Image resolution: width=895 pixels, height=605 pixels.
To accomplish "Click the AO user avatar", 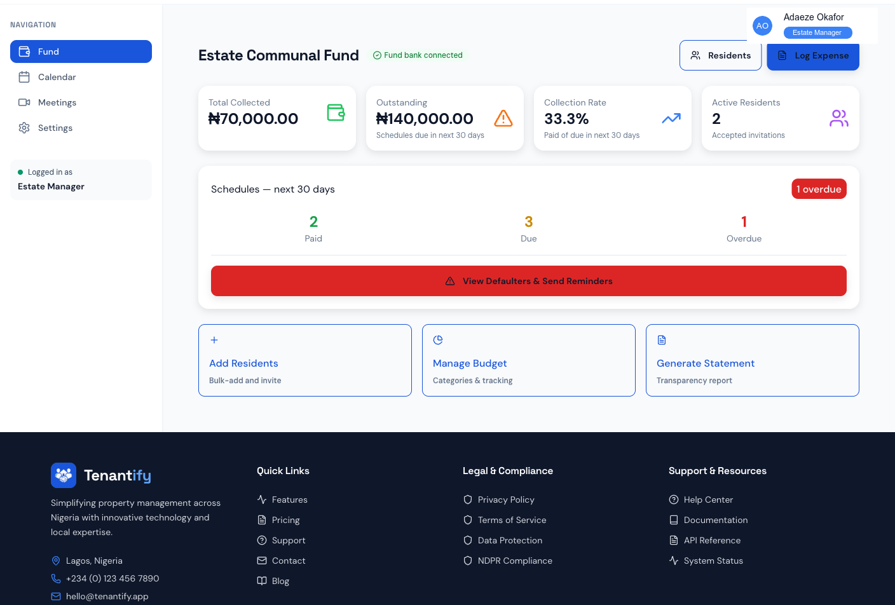I will [x=762, y=25].
